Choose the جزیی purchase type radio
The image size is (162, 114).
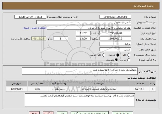tap(129, 60)
